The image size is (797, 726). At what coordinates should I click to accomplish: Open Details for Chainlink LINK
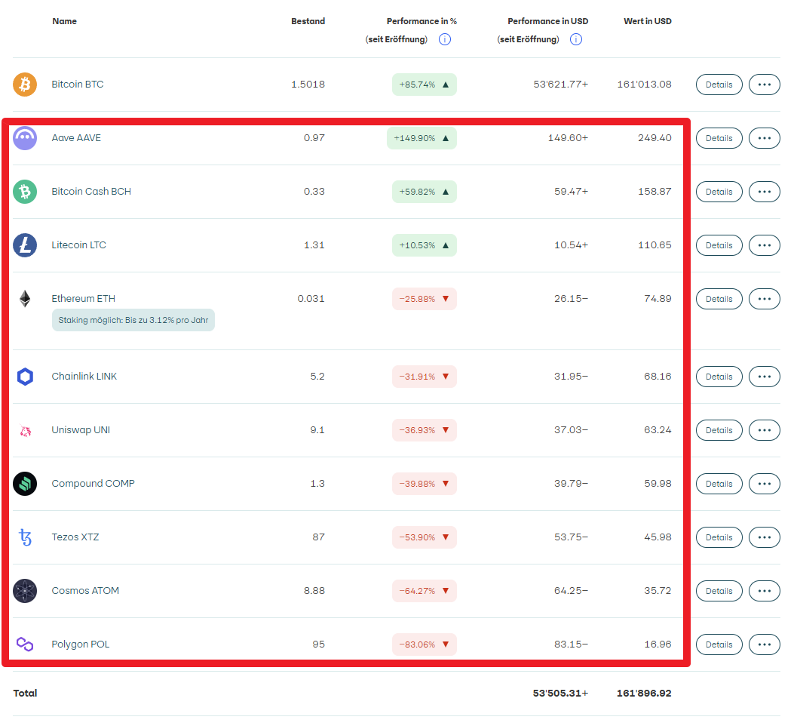[719, 377]
